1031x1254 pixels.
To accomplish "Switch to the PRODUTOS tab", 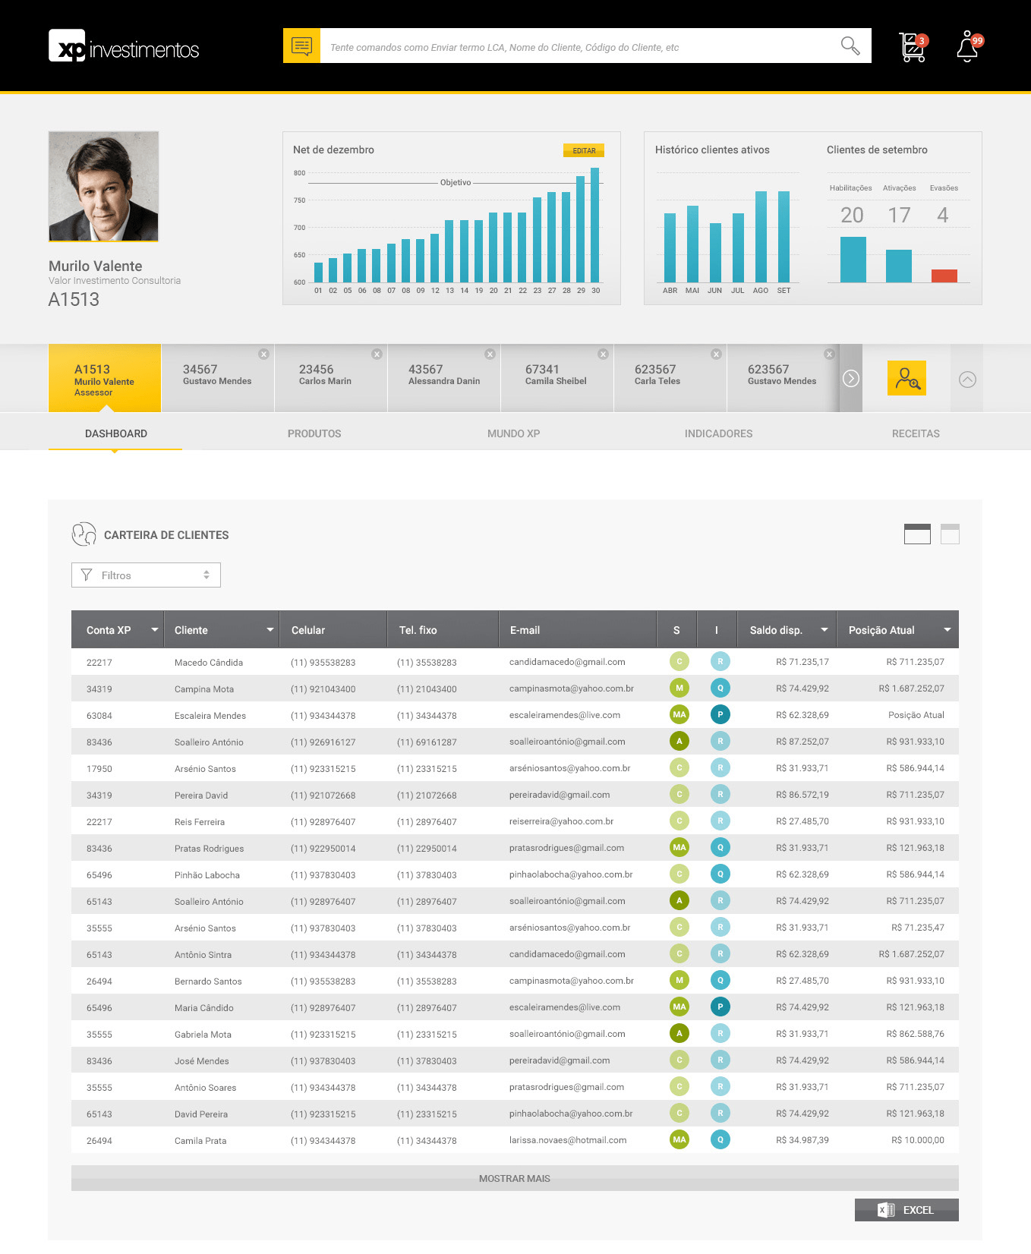I will (314, 433).
